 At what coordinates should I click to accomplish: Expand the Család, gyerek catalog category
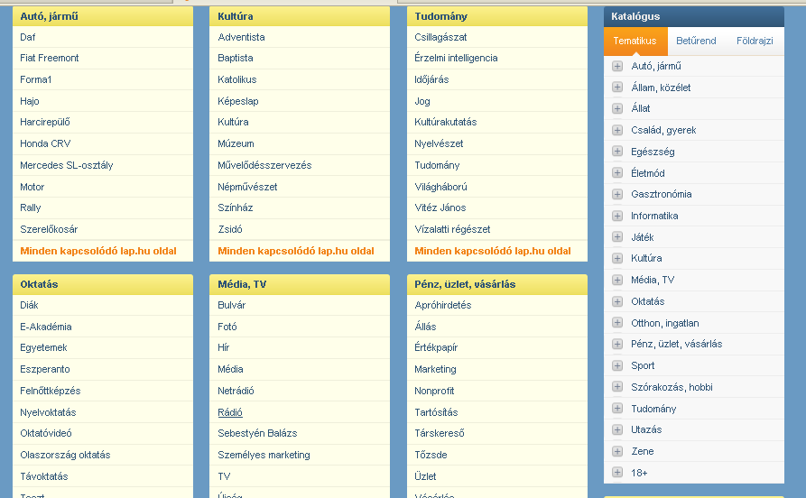[617, 130]
